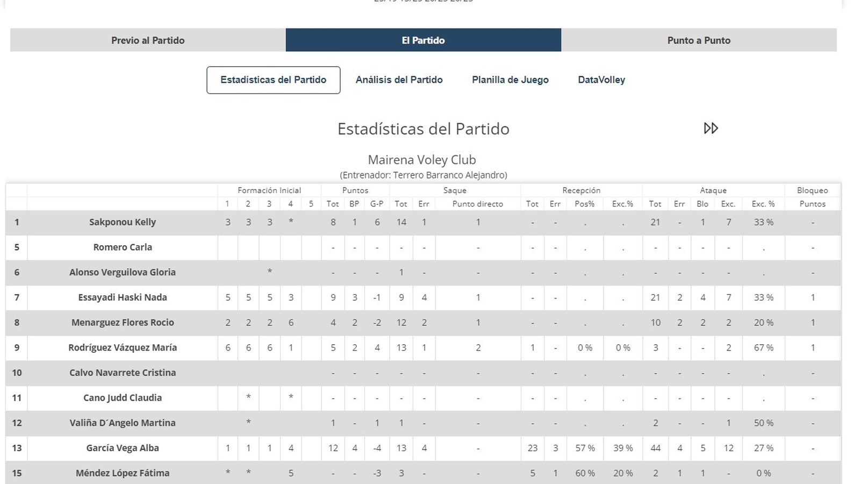Switch to the Punto a Punto tab
Screen dimensions: 860x484
coord(699,40)
